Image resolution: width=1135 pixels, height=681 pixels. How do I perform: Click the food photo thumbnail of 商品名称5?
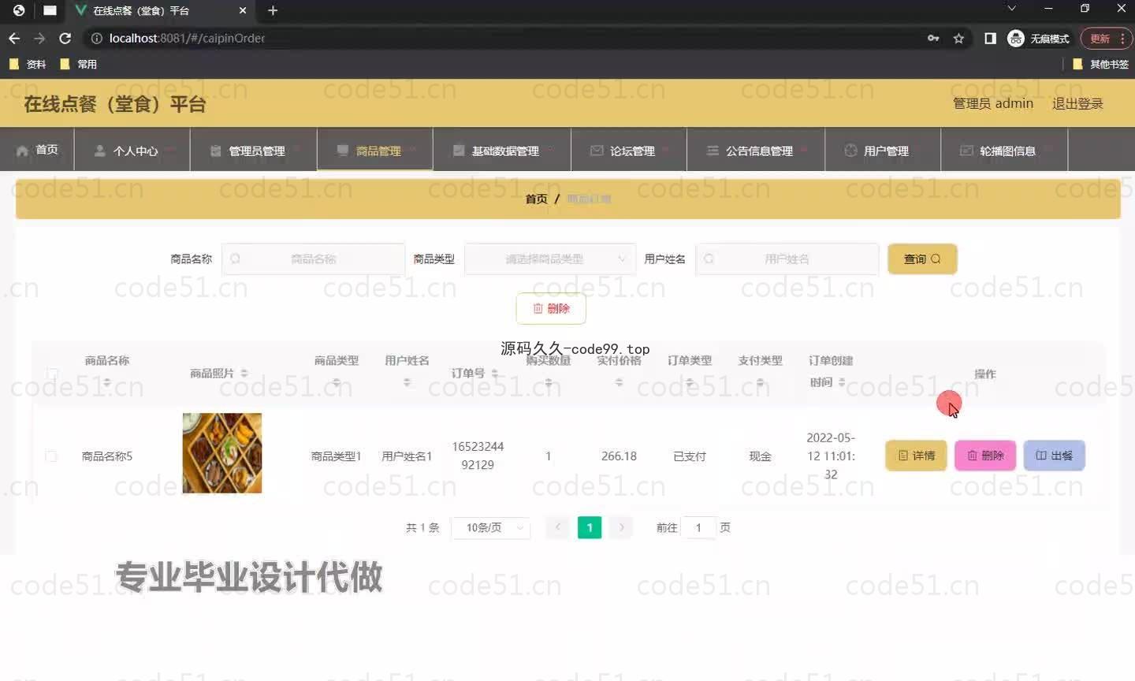[222, 453]
